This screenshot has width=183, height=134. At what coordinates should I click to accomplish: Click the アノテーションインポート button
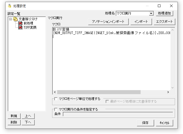pos(108,22)
